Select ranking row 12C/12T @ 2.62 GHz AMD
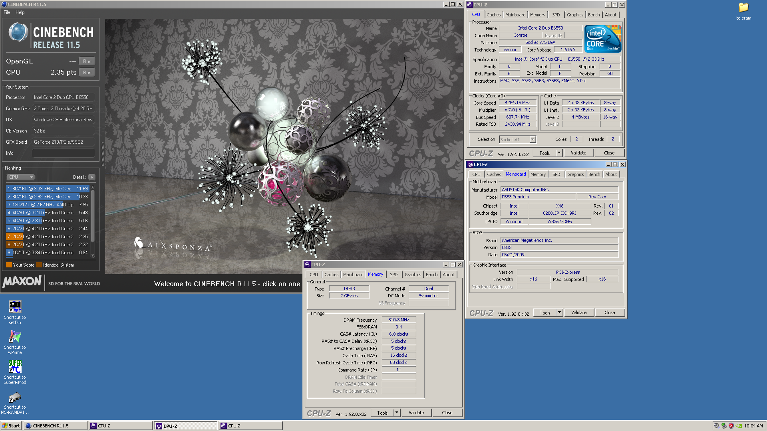Viewport: 767px width, 431px height. tap(48, 205)
